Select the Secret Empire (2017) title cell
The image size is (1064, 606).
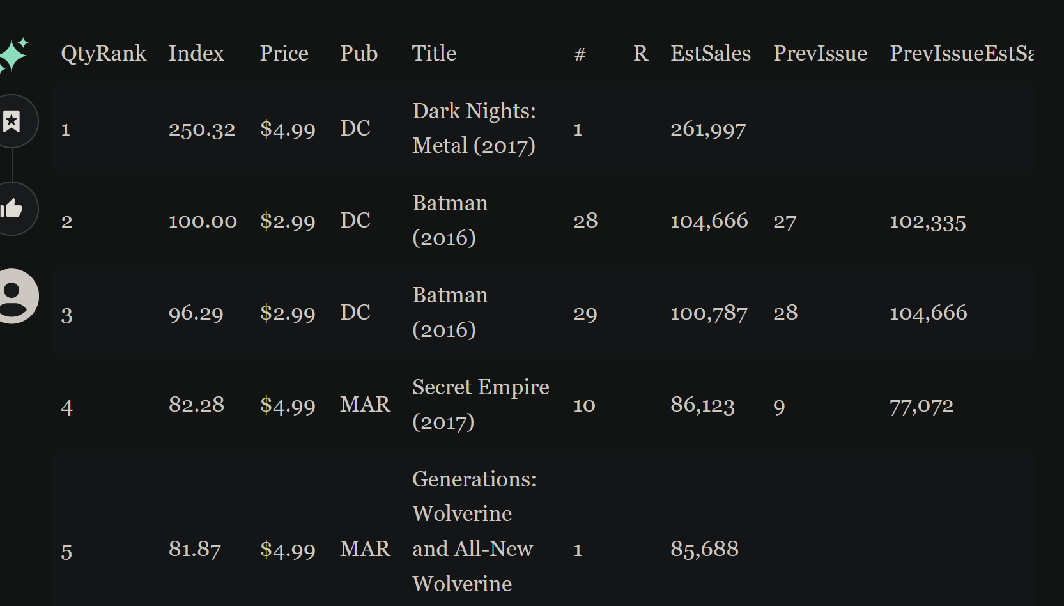point(481,404)
